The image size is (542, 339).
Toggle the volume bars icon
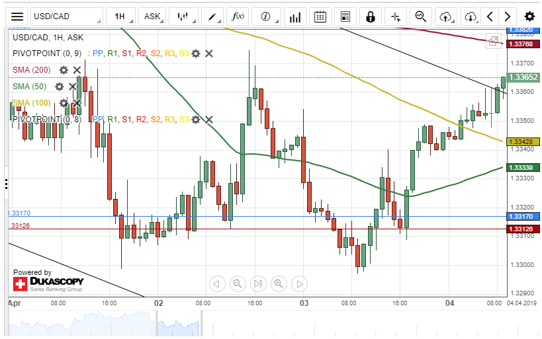tap(295, 17)
